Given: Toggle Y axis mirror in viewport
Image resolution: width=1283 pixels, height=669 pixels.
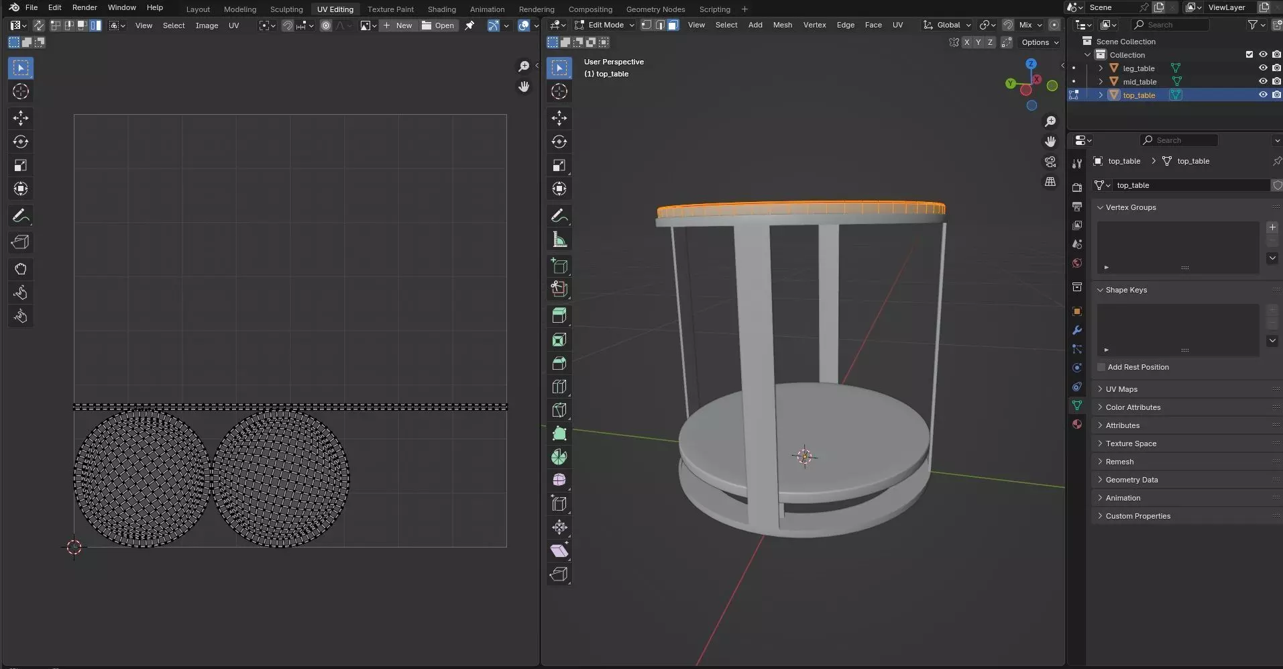Looking at the screenshot, I should pyautogui.click(x=978, y=42).
